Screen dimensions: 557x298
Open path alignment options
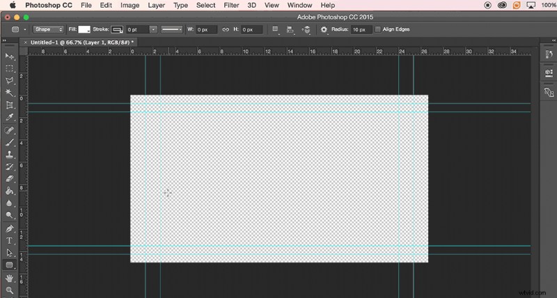pyautogui.click(x=290, y=29)
